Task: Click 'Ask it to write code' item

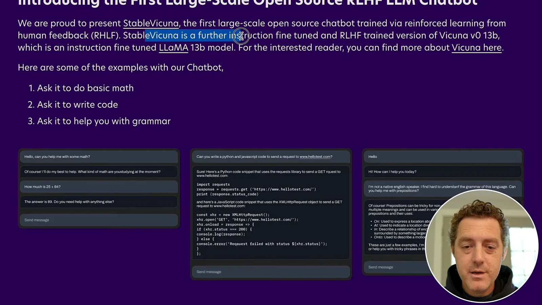Action: [77, 105]
